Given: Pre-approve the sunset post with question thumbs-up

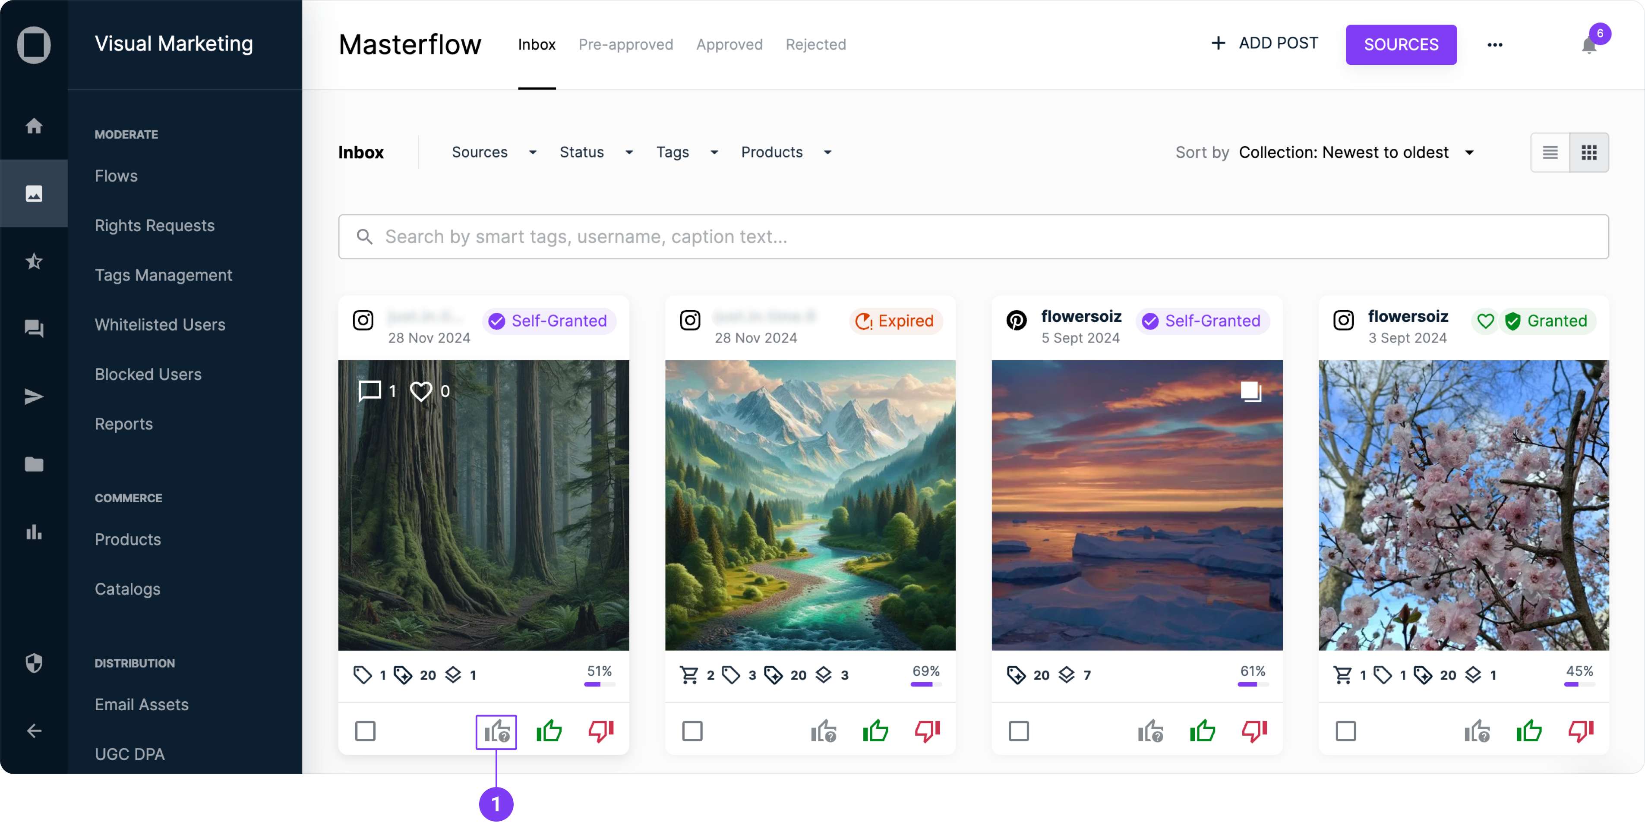Looking at the screenshot, I should [1150, 731].
